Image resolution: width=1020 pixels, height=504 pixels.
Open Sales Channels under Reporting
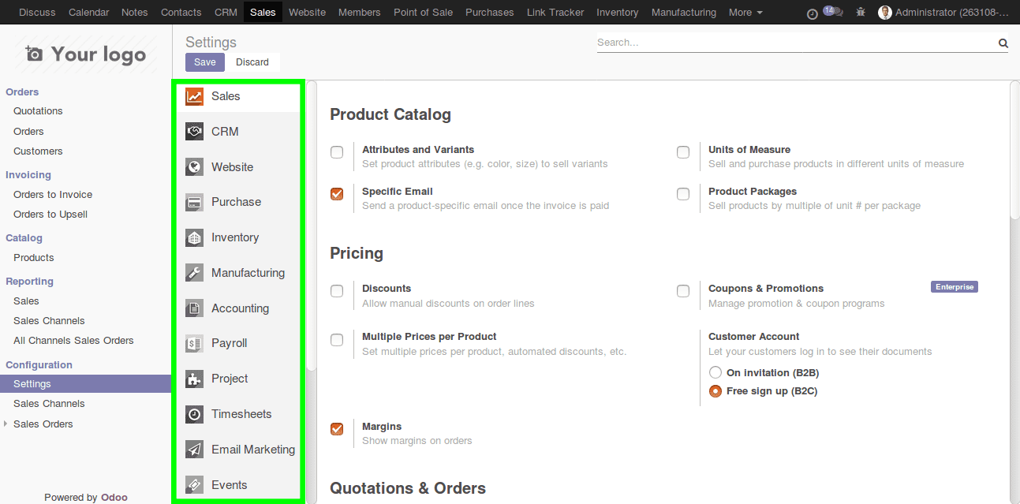[49, 321]
